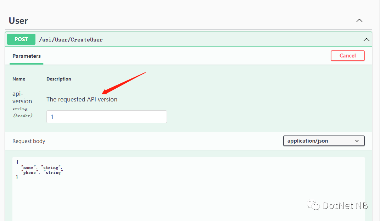
Task: Click the Request body label
Action: (x=29, y=141)
